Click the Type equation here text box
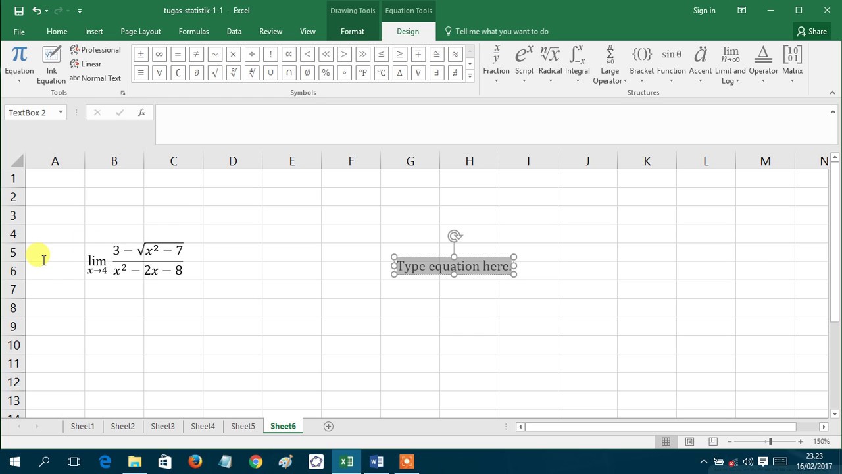 point(454,266)
